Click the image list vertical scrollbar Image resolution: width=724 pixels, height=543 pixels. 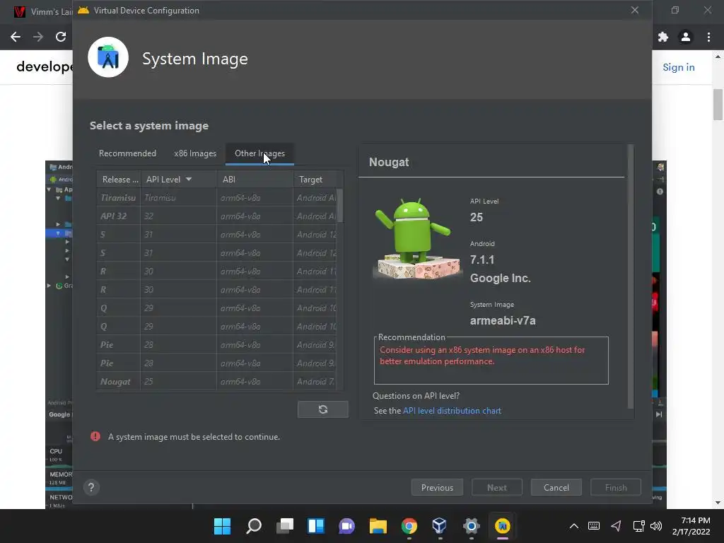point(340,206)
